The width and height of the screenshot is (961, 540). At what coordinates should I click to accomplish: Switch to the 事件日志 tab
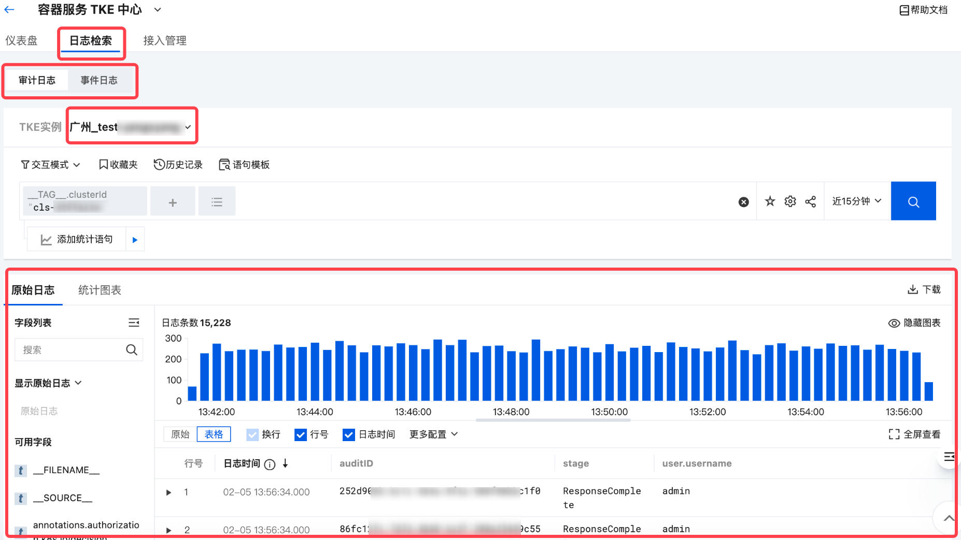pos(98,80)
